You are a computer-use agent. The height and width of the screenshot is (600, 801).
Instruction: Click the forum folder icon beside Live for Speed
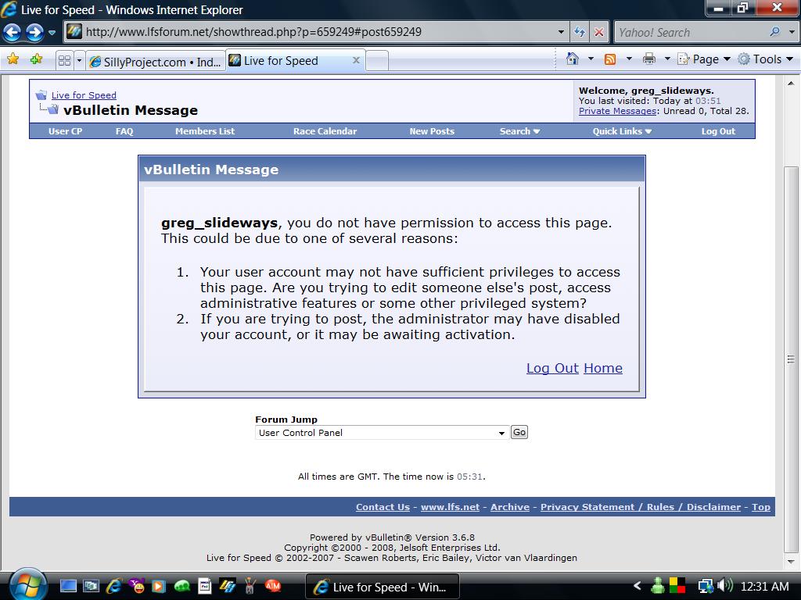(x=41, y=95)
